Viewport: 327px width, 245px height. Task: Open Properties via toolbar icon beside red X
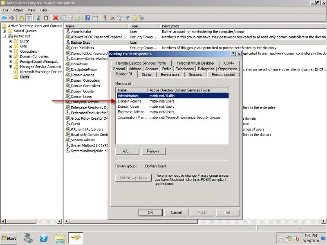point(63,18)
